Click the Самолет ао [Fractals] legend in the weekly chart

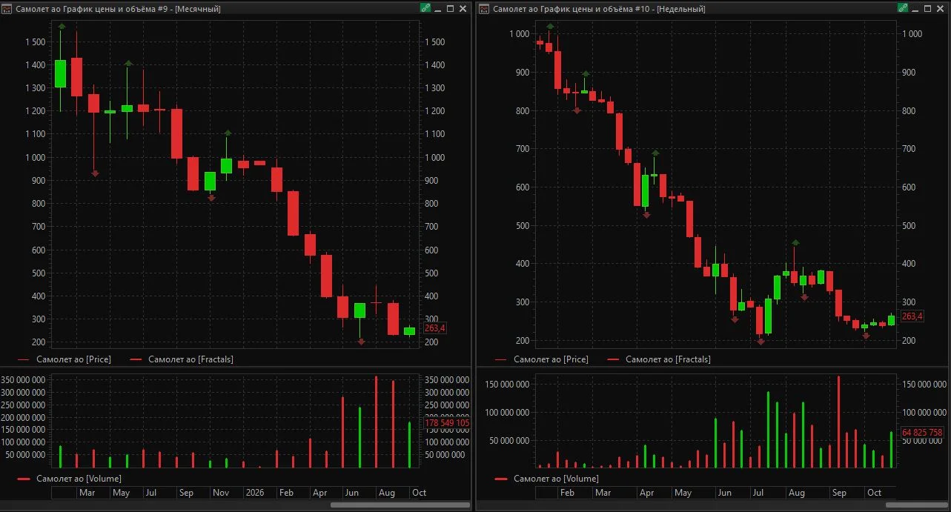[658, 359]
